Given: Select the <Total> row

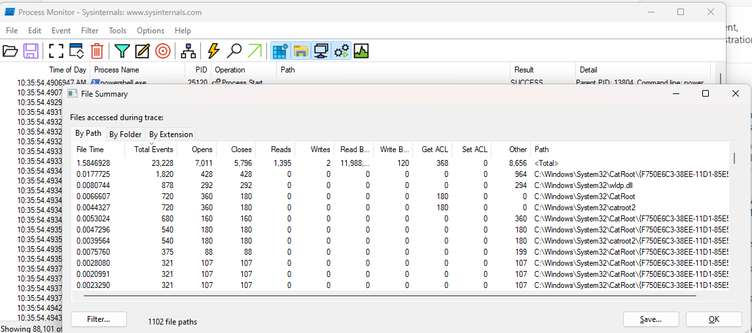Looking at the screenshot, I should [x=401, y=163].
